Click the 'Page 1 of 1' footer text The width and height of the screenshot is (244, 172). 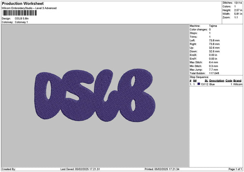tap(235, 169)
